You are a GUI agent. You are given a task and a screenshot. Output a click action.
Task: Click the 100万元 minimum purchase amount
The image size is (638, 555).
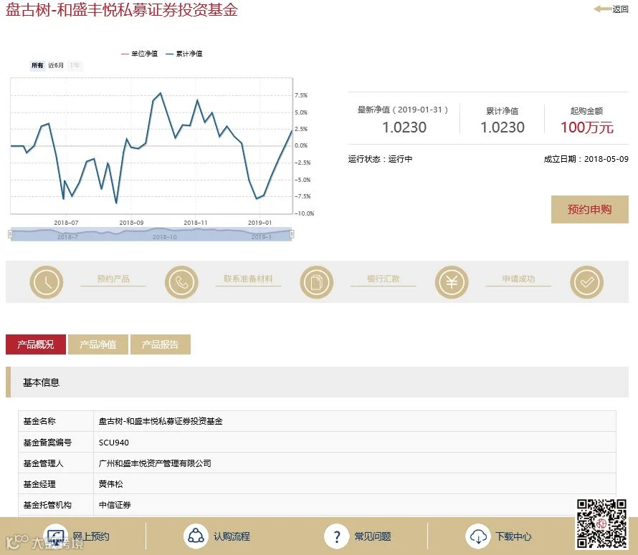pos(586,127)
